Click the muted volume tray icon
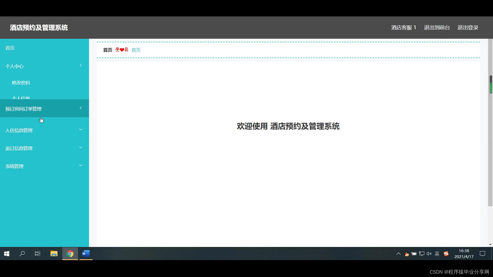This screenshot has height=277, width=493. pyautogui.click(x=429, y=254)
